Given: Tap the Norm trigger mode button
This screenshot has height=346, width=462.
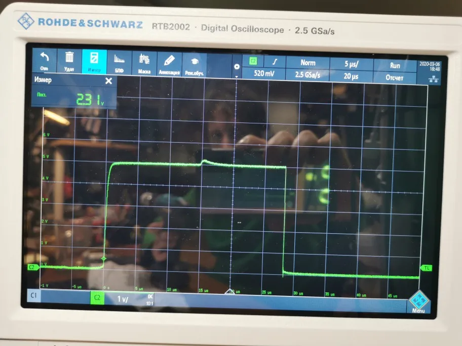Looking at the screenshot, I should pos(307,63).
